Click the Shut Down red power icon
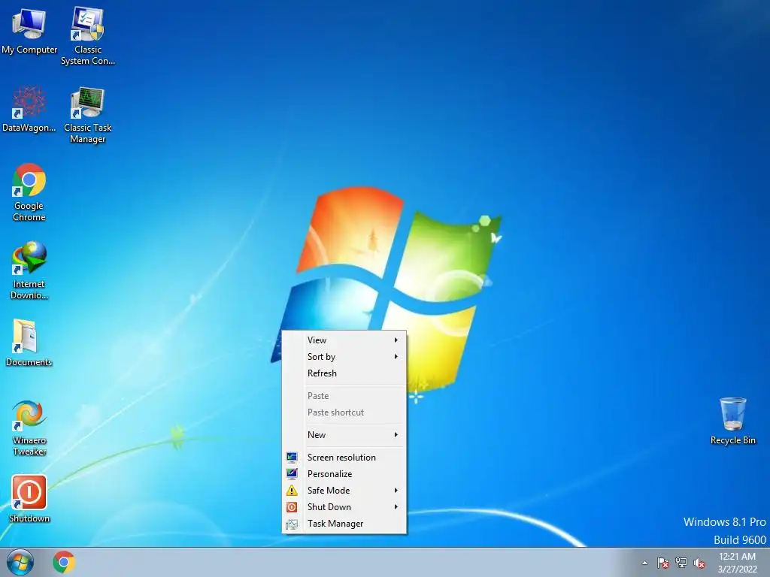The height and width of the screenshot is (577, 770). coord(292,507)
